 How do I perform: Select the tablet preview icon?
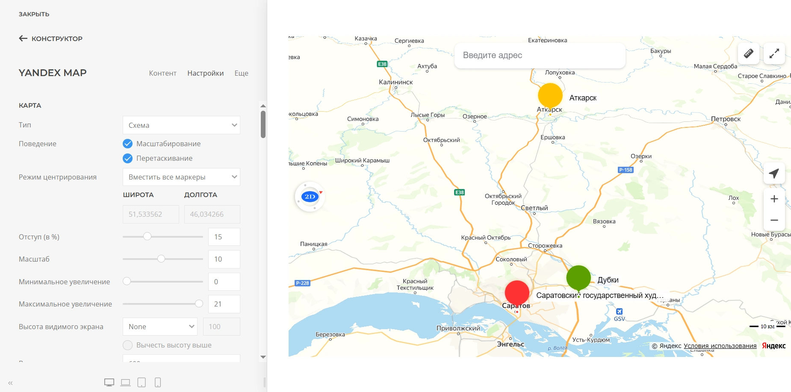[142, 383]
